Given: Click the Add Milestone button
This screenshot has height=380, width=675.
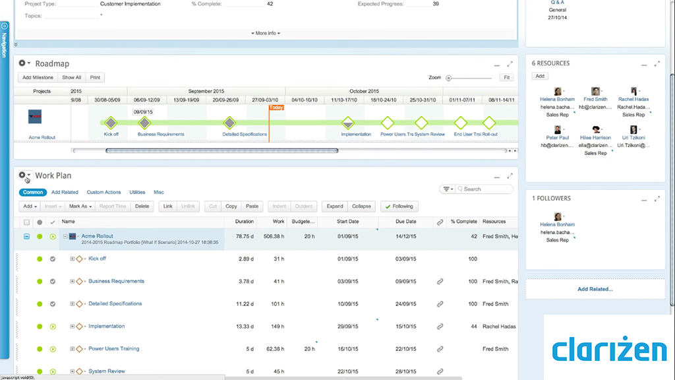Looking at the screenshot, I should 38,77.
